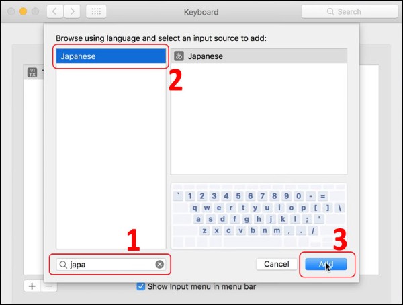Viewport: 403px width, 305px height.
Task: Click the plus button to add source
Action: tap(32, 286)
